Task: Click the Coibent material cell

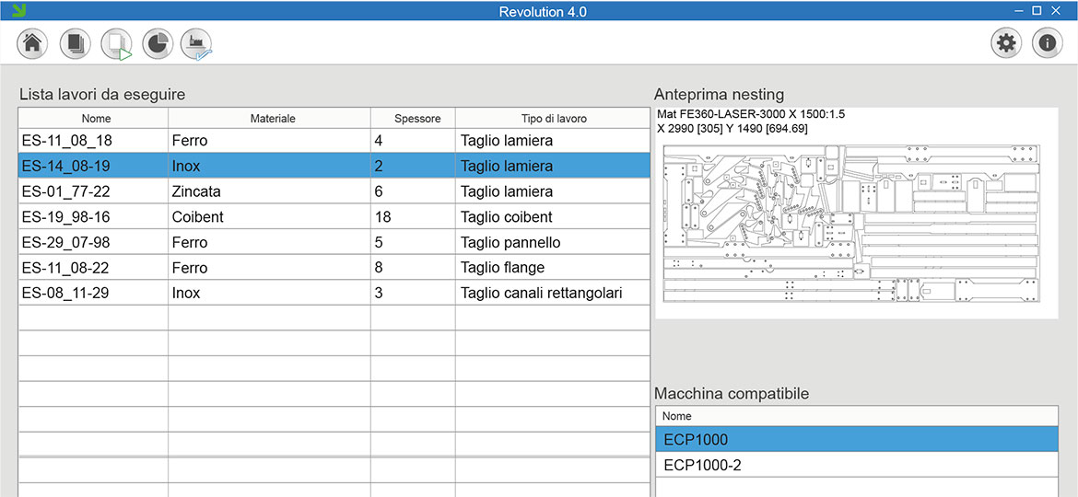Action: point(269,217)
